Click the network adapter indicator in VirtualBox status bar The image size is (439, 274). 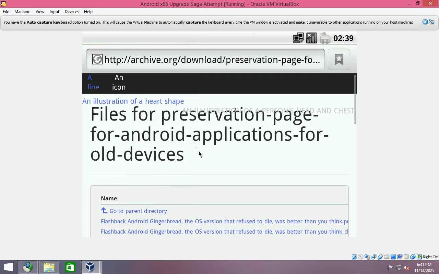click(x=374, y=257)
